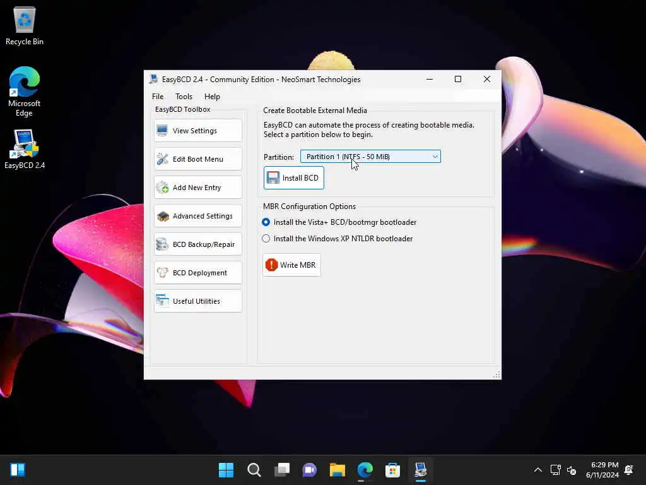Open the Help menu

[x=212, y=97]
